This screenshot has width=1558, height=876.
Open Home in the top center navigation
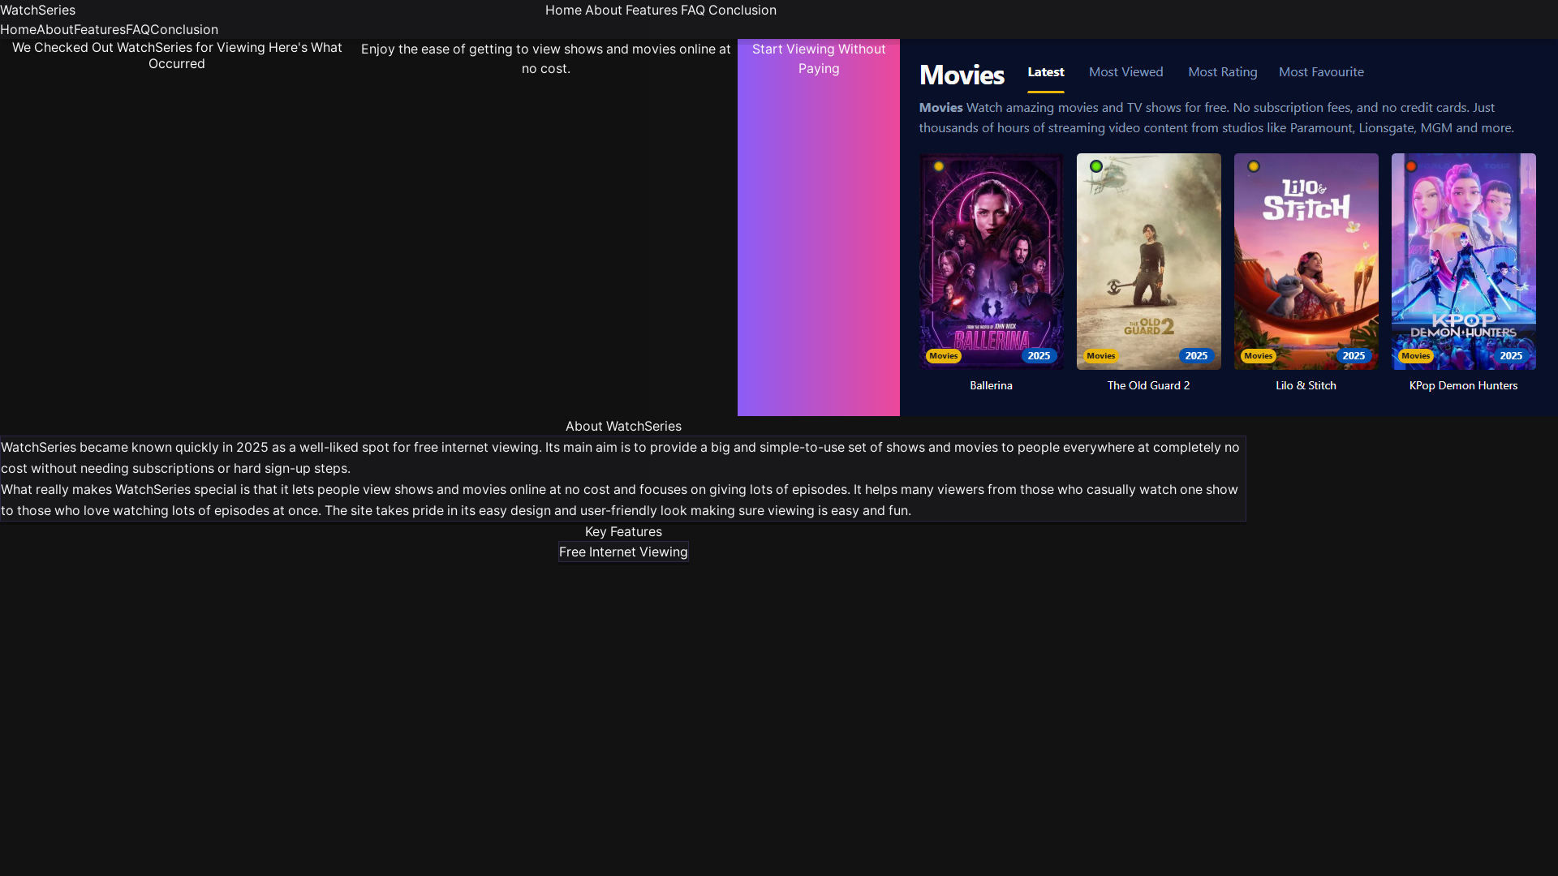point(563,10)
